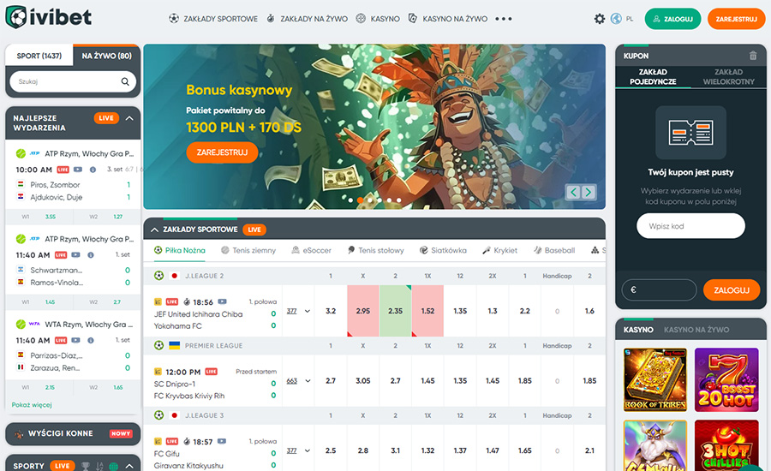Open the horse racing icon in Wyścigi Konne
Screen dimensions: 771x471
click(19, 433)
